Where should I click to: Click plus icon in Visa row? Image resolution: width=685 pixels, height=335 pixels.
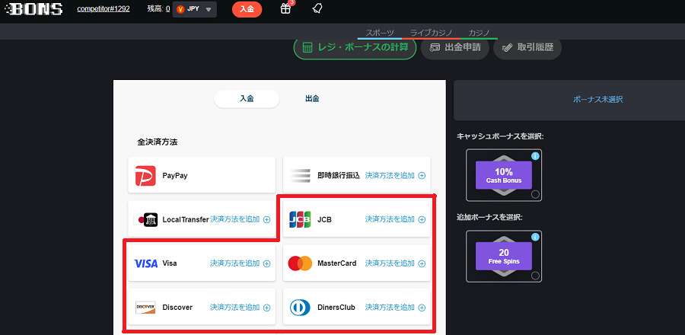click(x=266, y=263)
